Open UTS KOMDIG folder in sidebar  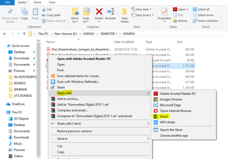pos(20,96)
